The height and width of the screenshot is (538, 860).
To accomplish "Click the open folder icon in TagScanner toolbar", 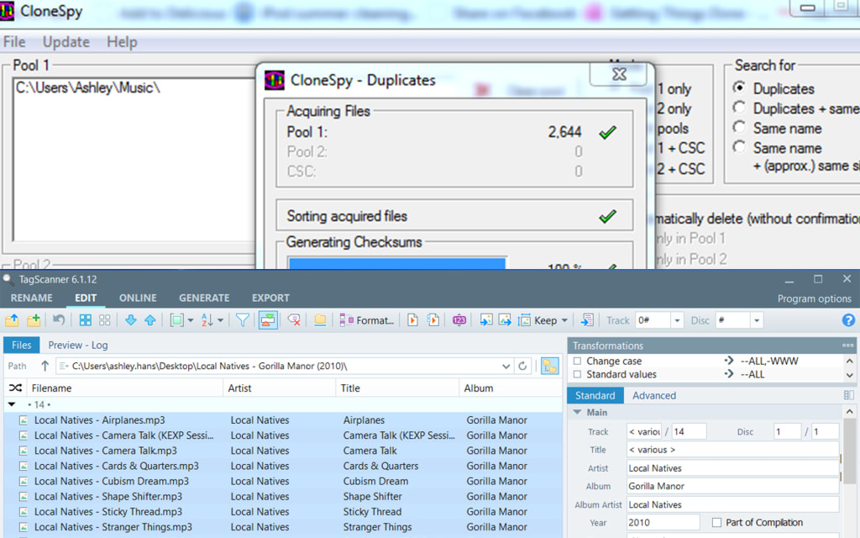I will point(12,320).
